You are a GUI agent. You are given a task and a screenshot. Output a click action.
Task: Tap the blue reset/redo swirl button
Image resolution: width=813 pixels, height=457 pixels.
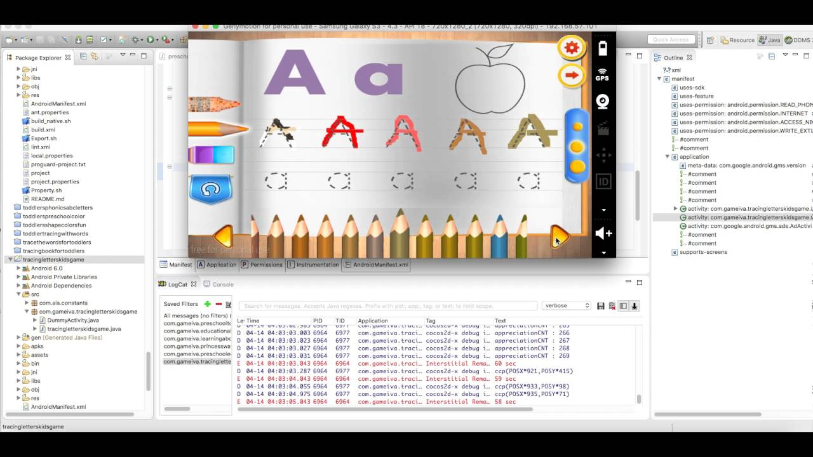[x=211, y=189]
